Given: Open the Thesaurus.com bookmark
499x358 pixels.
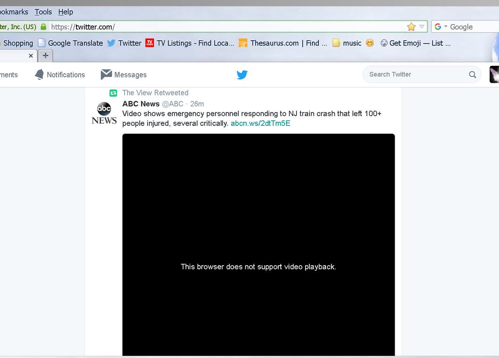Looking at the screenshot, I should (283, 43).
